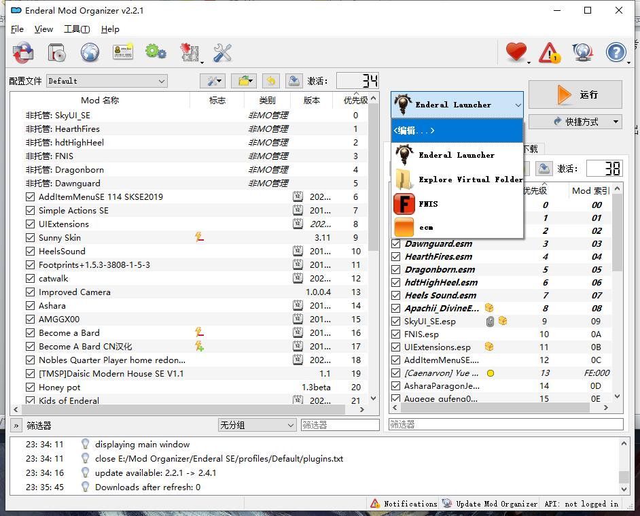
Task: Click the open folder icon above the mod list
Action: click(x=244, y=81)
